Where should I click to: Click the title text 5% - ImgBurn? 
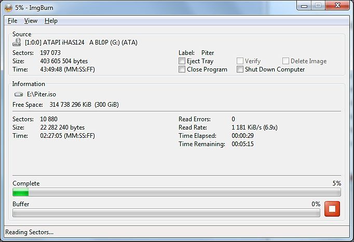point(34,8)
